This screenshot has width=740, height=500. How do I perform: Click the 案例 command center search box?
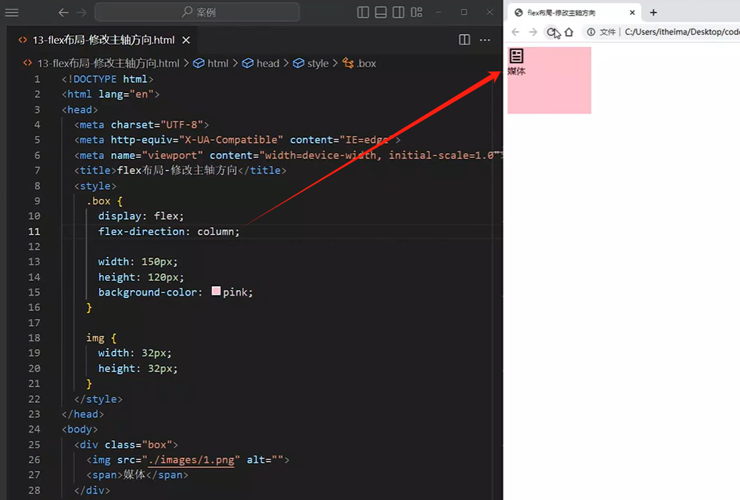(198, 13)
